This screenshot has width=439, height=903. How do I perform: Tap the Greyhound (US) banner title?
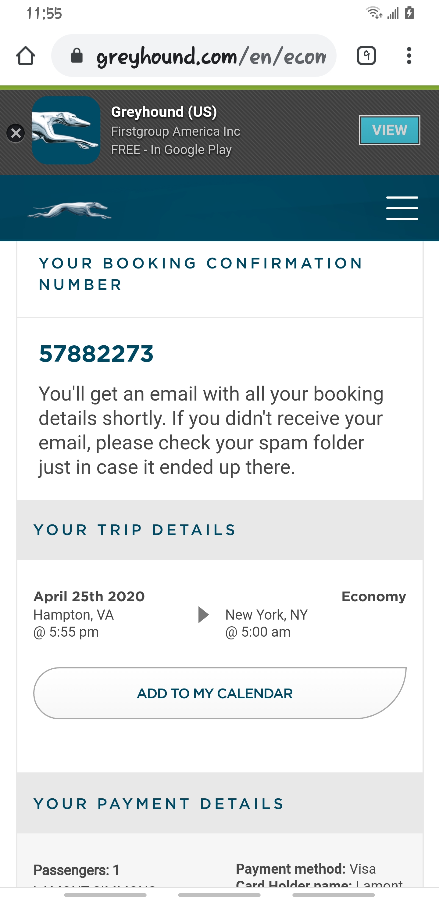pyautogui.click(x=164, y=112)
